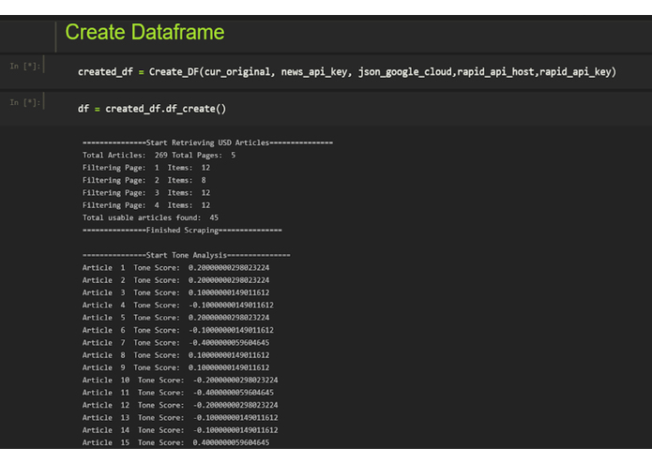Click the Article 10 tone score line
The image size is (652, 463).
click(180, 380)
